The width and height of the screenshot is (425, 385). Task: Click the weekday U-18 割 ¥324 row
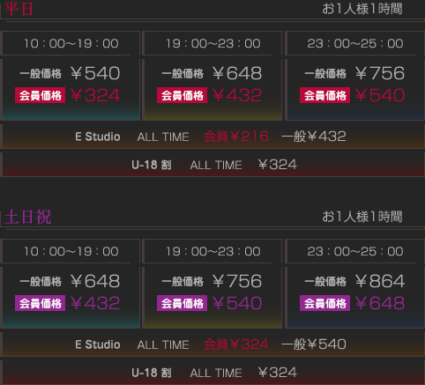pos(212,165)
